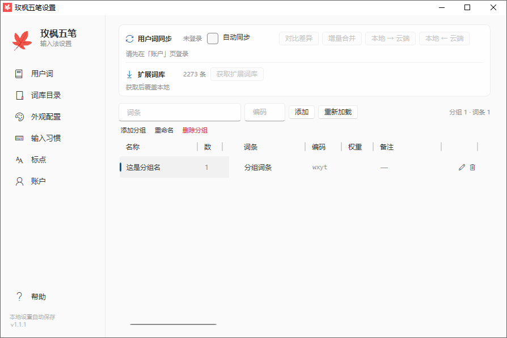Click the 数 column header
Viewport: 507px width, 338px height.
(x=208, y=147)
